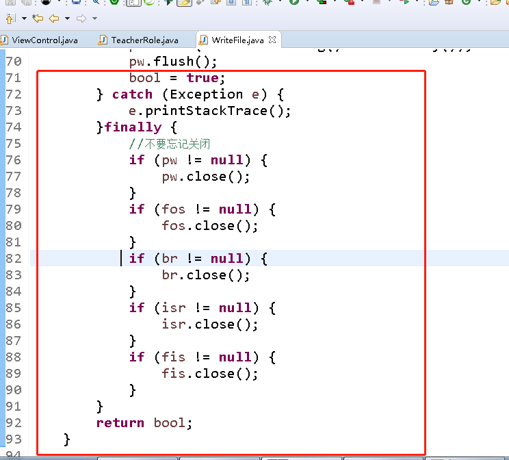Click the 'finally {' keyword line
Viewport: 509px width, 460px height.
[x=137, y=127]
